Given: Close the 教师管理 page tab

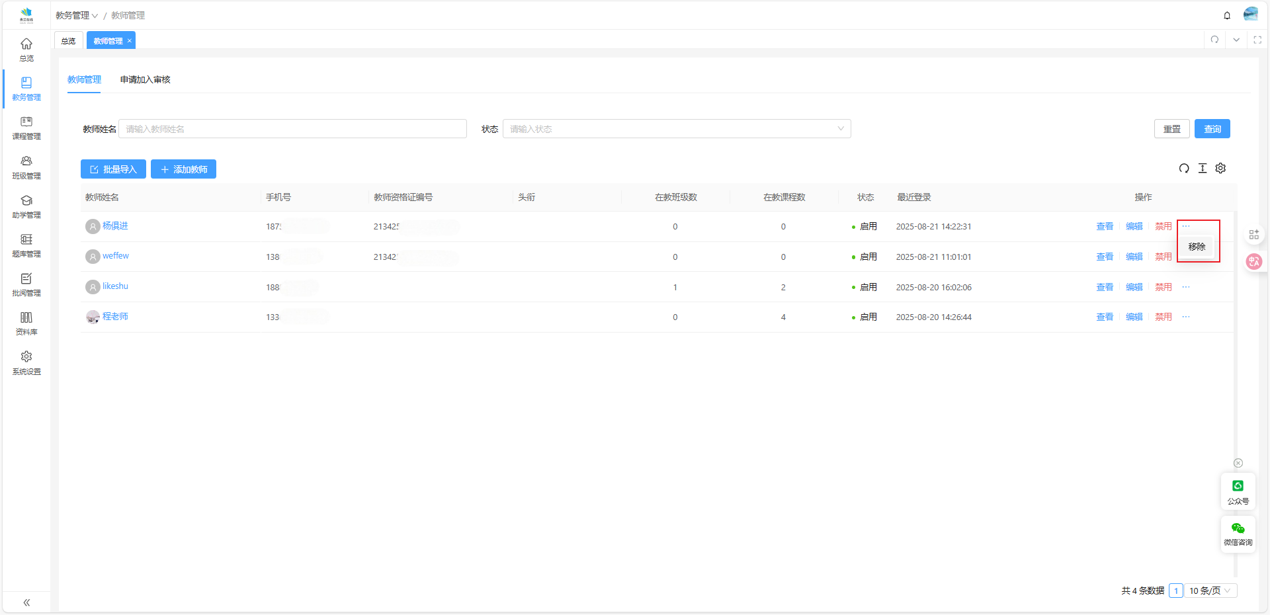Looking at the screenshot, I should click(130, 41).
